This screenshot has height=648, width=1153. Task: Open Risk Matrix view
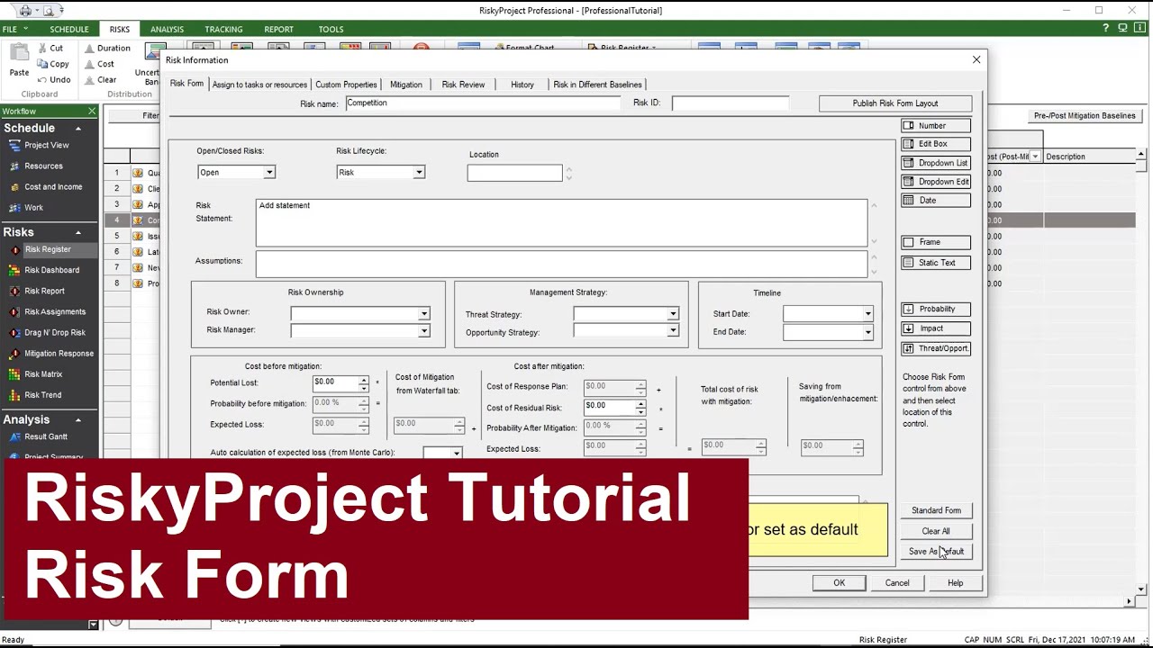pyautogui.click(x=43, y=373)
